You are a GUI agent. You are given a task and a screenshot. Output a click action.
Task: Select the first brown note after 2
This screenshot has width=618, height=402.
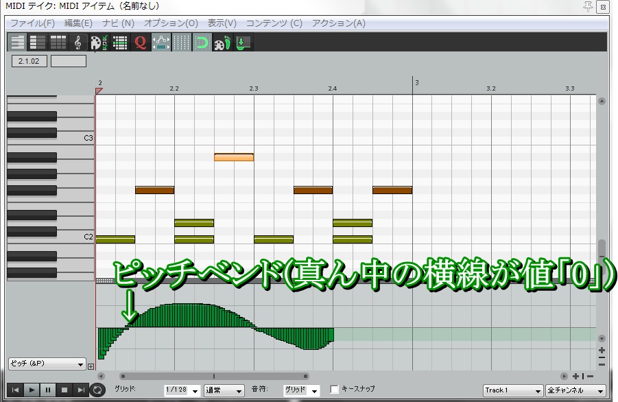coord(154,190)
